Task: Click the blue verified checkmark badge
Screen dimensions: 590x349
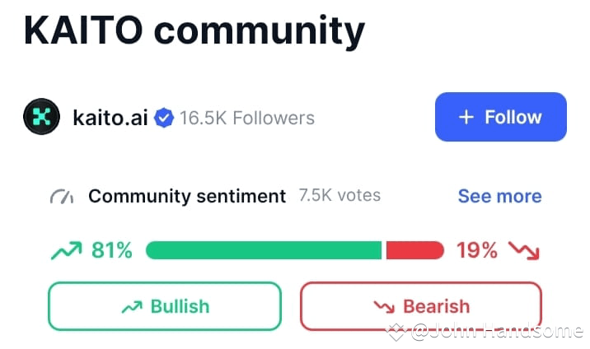Action: click(164, 118)
